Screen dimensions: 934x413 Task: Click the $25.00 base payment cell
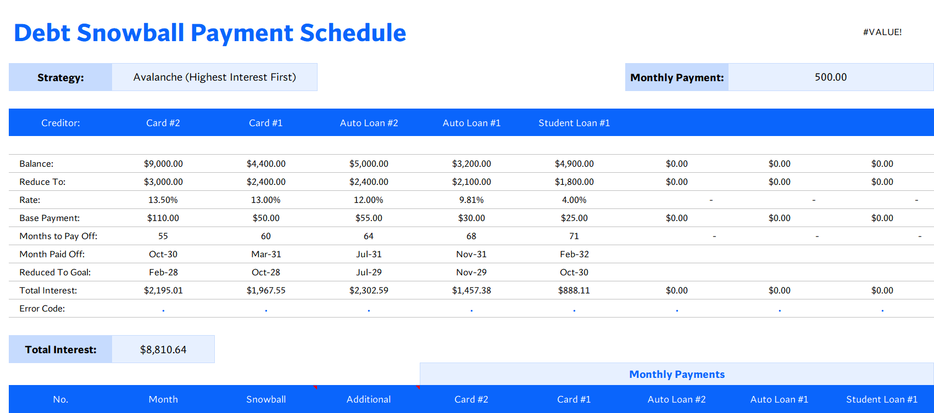[x=574, y=218]
